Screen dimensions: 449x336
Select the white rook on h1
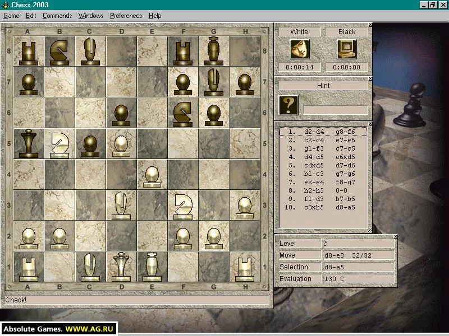point(245,269)
